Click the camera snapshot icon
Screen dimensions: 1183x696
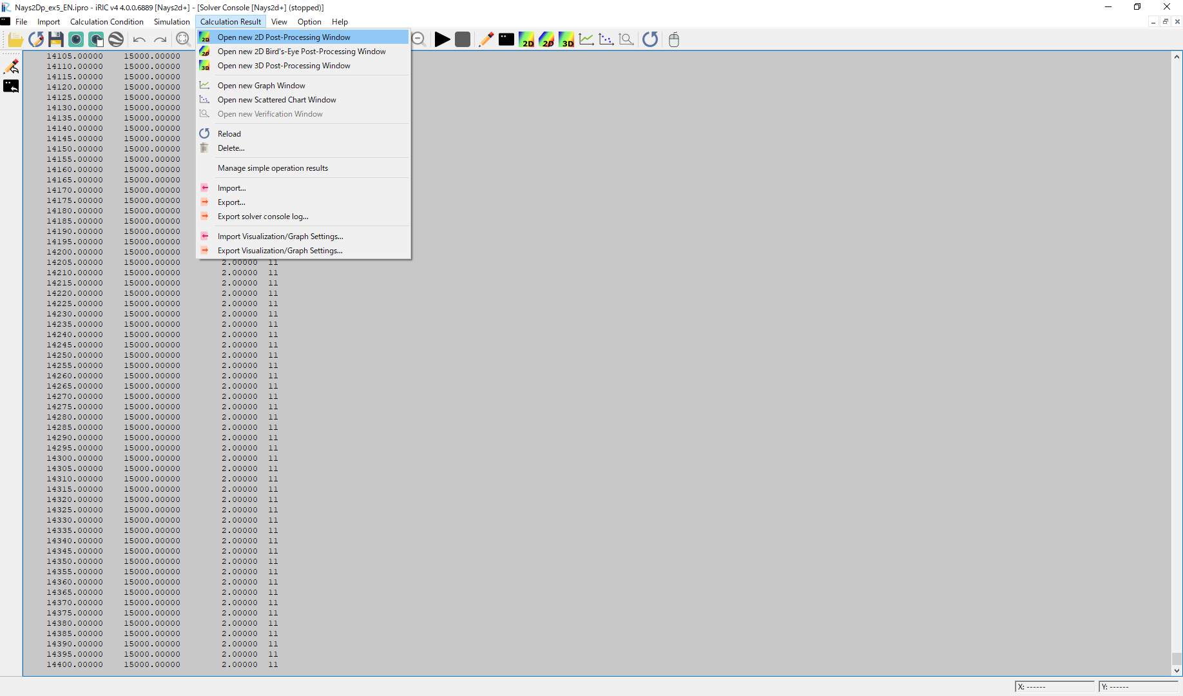point(76,39)
